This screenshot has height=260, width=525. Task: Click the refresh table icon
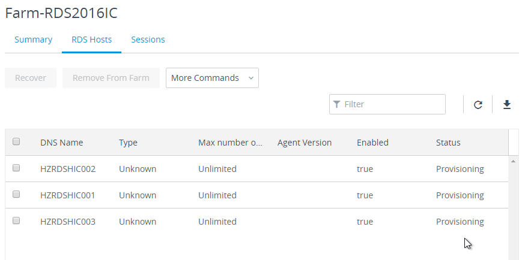(478, 104)
